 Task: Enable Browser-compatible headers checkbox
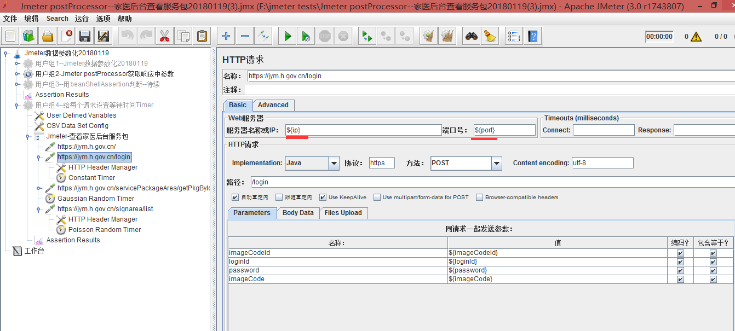(479, 197)
